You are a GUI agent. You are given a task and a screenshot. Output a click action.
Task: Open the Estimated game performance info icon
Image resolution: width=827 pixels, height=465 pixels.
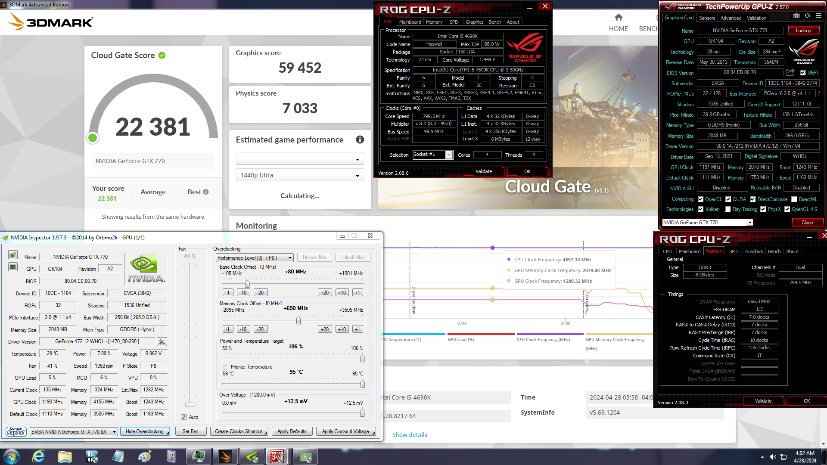point(360,139)
